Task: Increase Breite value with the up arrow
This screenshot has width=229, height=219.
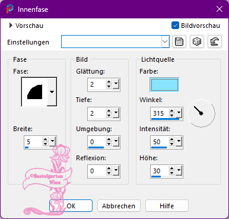Action: 46,139
